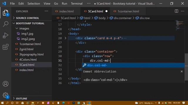
Task: Open 3typography.html in the file tree
Action: click(x=32, y=55)
